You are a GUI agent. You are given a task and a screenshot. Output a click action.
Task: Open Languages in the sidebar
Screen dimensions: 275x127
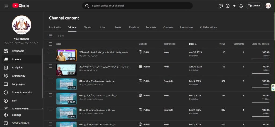[x=21, y=84]
